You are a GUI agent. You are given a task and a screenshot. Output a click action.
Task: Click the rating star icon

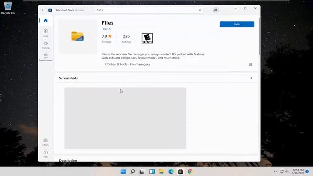point(110,36)
